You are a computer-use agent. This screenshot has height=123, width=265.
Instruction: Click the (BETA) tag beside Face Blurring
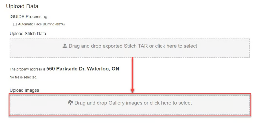[x=60, y=25]
